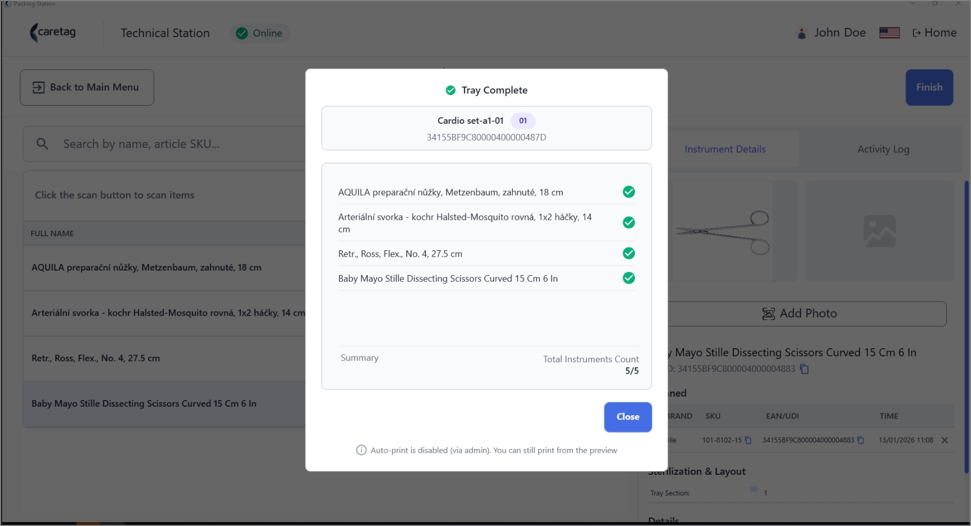The height and width of the screenshot is (526, 971).
Task: Click the Home link
Action: [x=934, y=33]
